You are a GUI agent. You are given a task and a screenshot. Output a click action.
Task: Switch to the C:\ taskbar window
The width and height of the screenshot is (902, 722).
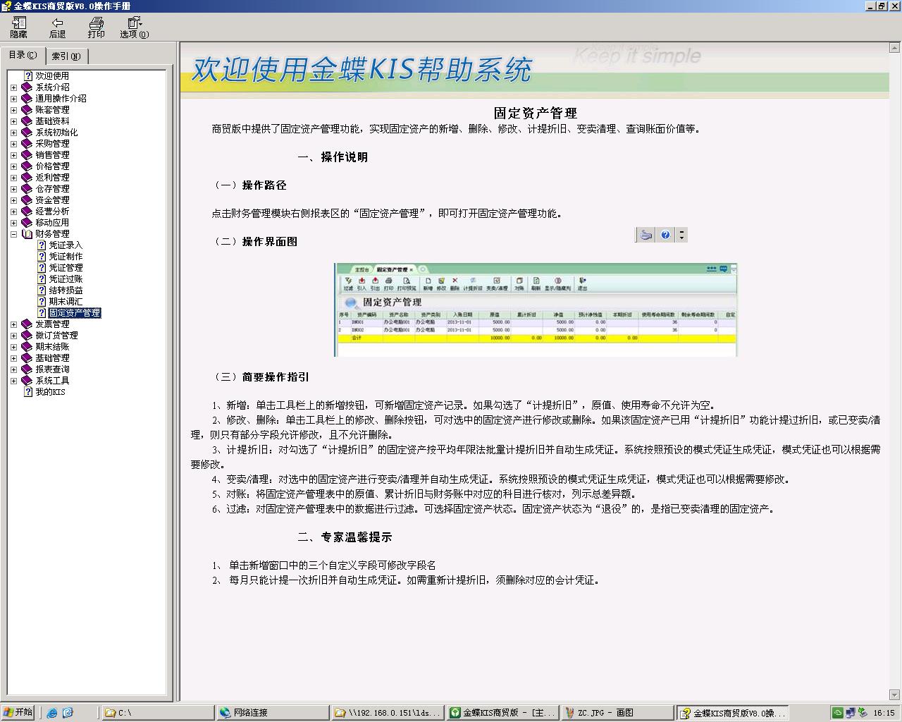pos(158,713)
